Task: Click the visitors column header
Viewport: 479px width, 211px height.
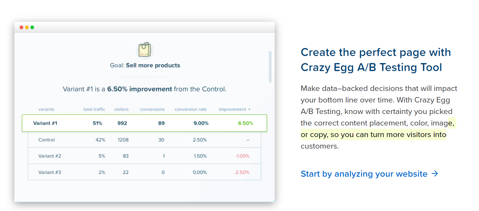Action: point(121,110)
